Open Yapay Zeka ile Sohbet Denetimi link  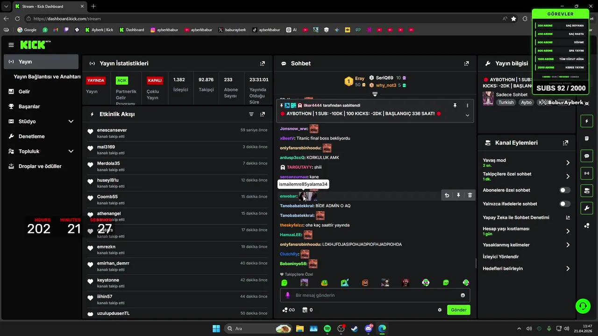527,217
